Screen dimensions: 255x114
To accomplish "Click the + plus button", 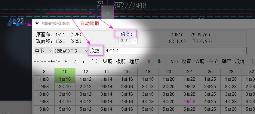I will click(x=66, y=61).
